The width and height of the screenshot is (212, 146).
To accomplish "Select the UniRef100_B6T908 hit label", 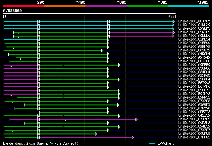I will pyautogui.click(x=194, y=83).
